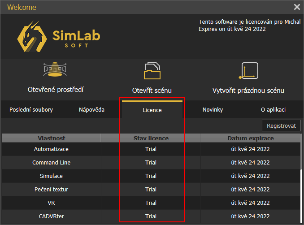Select the Licence tab
Image resolution: width=304 pixels, height=225 pixels.
tap(152, 110)
